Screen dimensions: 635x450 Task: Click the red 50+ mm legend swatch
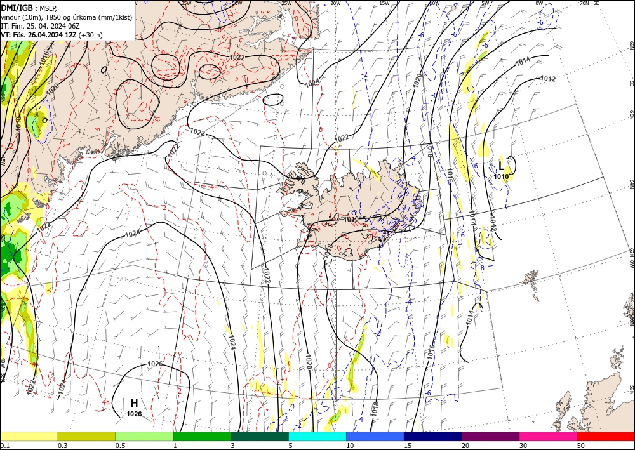(606, 436)
